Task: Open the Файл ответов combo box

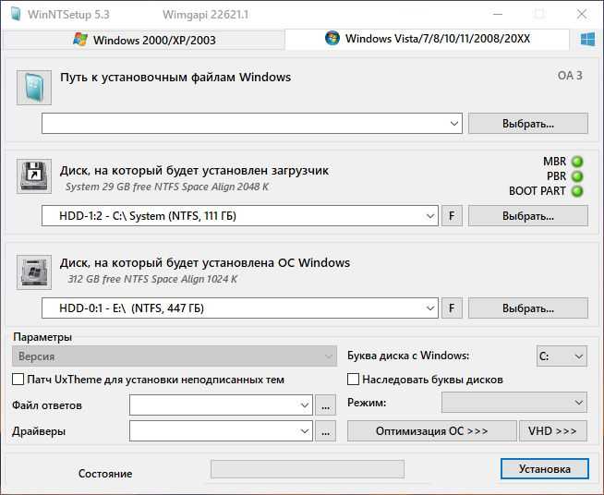Action: [x=221, y=405]
